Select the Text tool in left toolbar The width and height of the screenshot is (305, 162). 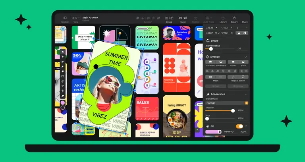coord(63,86)
